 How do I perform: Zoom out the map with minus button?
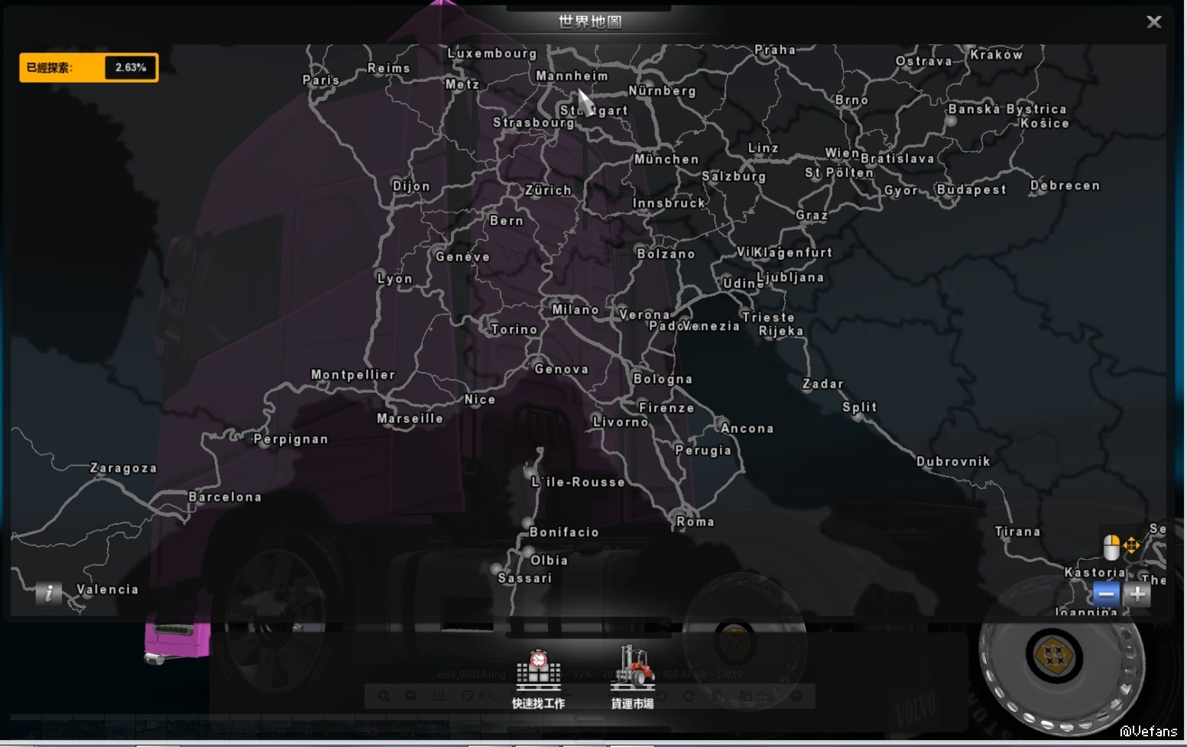[1106, 593]
